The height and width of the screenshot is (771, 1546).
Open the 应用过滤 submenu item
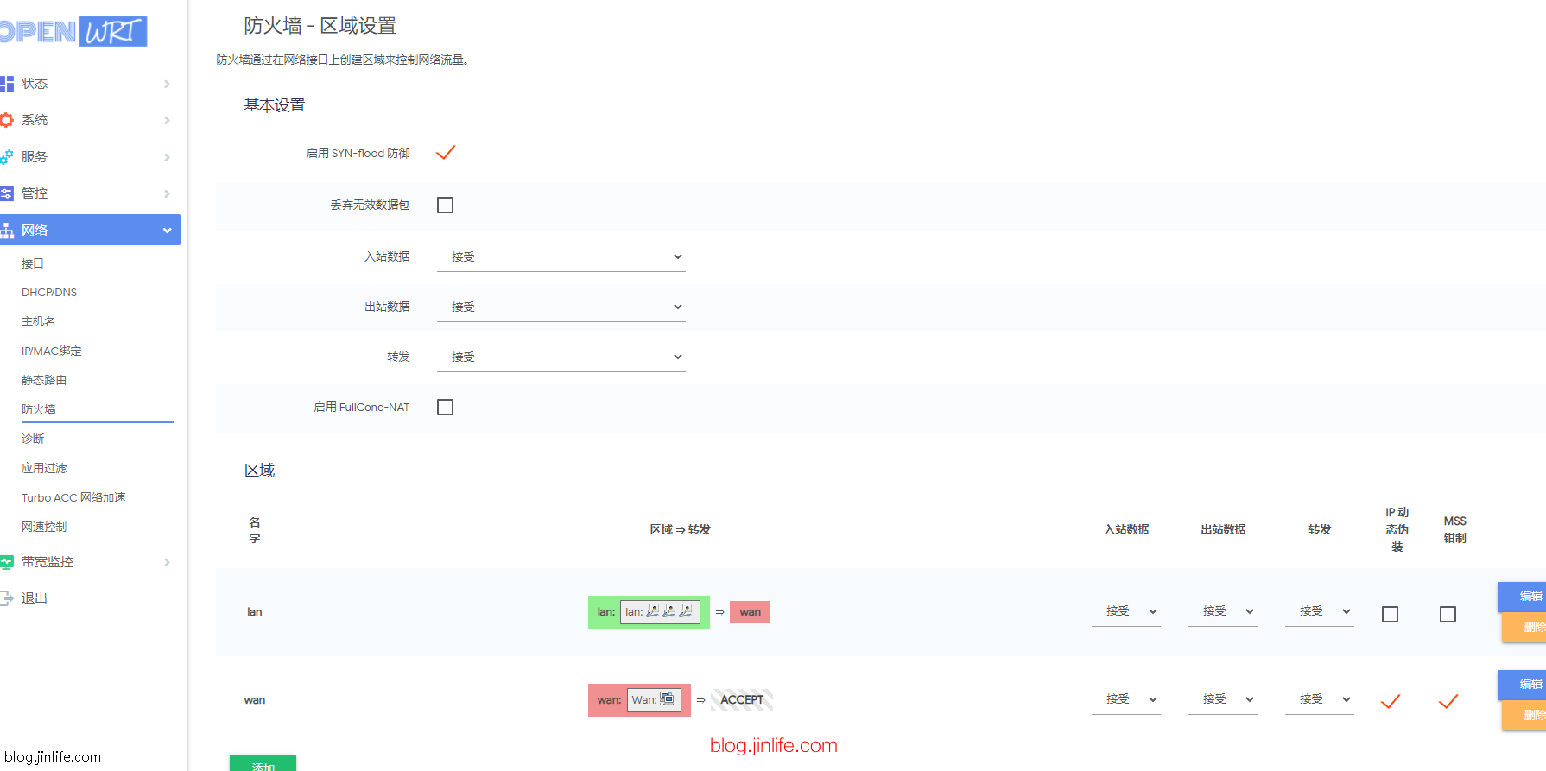44,468
